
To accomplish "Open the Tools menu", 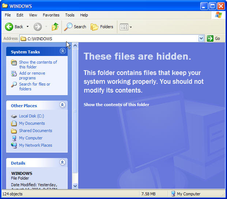I will click(x=70, y=15).
